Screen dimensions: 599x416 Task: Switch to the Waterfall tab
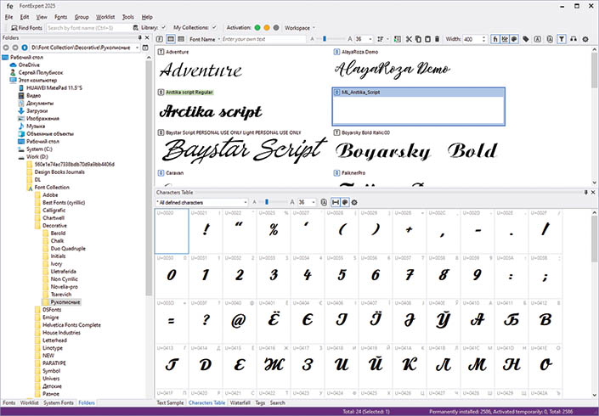pyautogui.click(x=240, y=402)
